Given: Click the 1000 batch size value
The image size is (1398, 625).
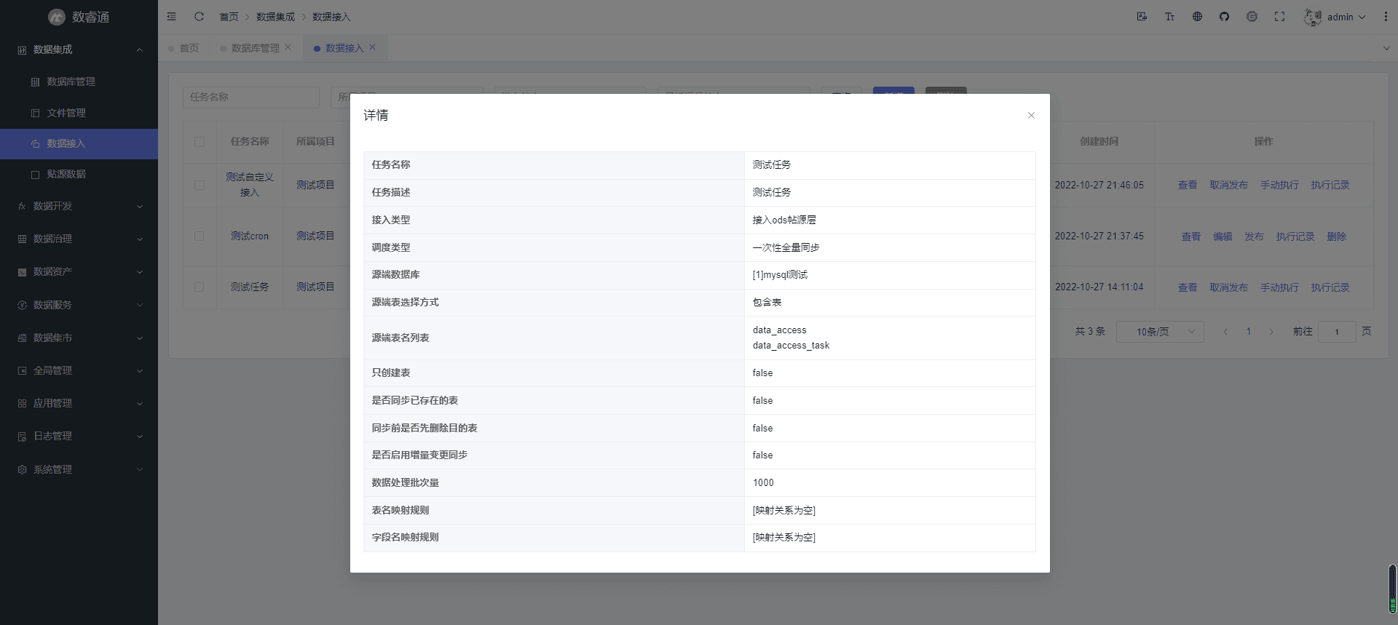Looking at the screenshot, I should (763, 482).
